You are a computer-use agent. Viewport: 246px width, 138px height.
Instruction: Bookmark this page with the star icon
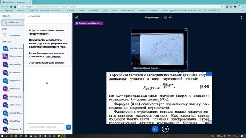[x=222, y=7]
